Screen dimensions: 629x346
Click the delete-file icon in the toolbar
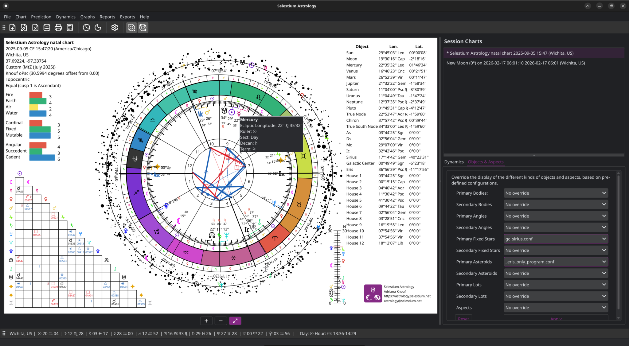[x=35, y=27]
